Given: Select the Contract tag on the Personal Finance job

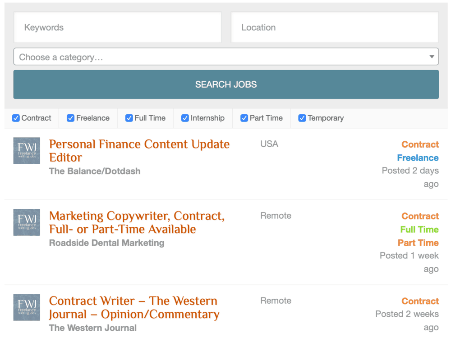Looking at the screenshot, I should point(420,144).
